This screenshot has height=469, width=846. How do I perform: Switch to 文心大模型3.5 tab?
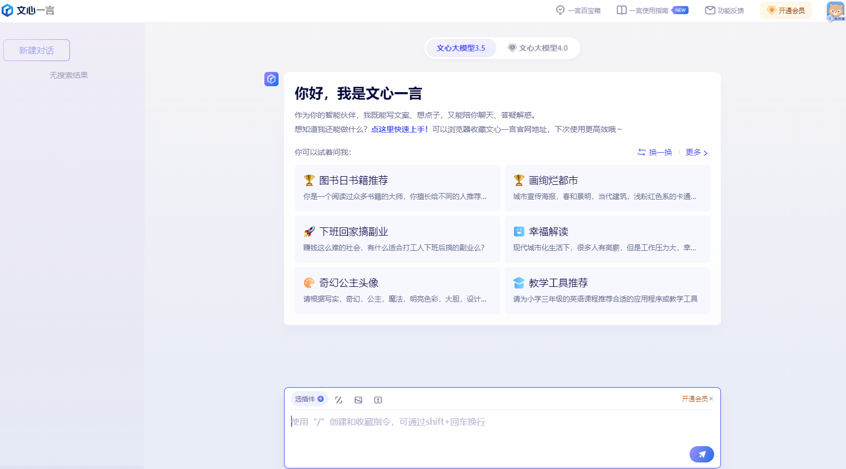coord(460,48)
